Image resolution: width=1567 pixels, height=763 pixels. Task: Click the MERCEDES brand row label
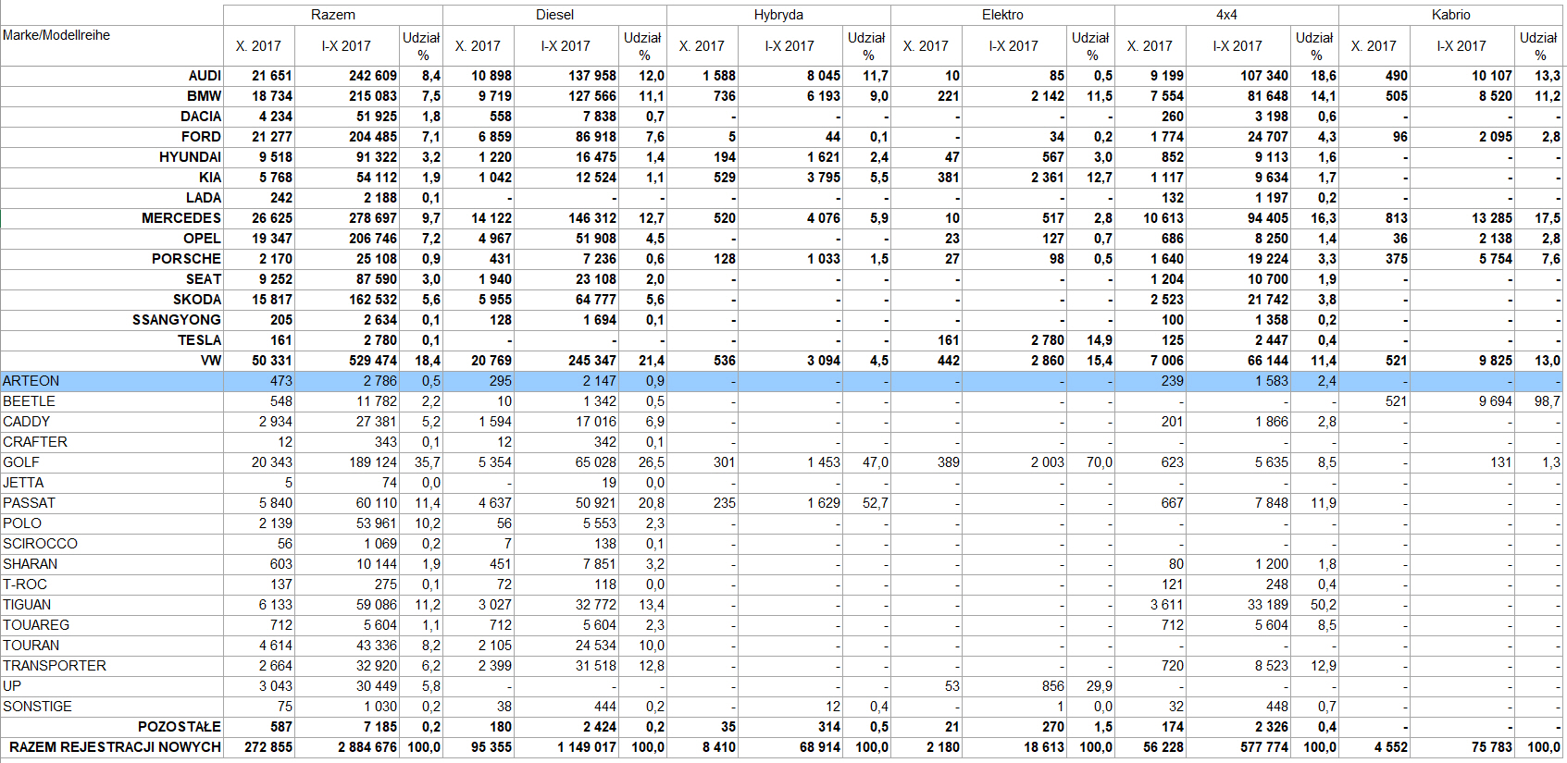click(x=181, y=218)
